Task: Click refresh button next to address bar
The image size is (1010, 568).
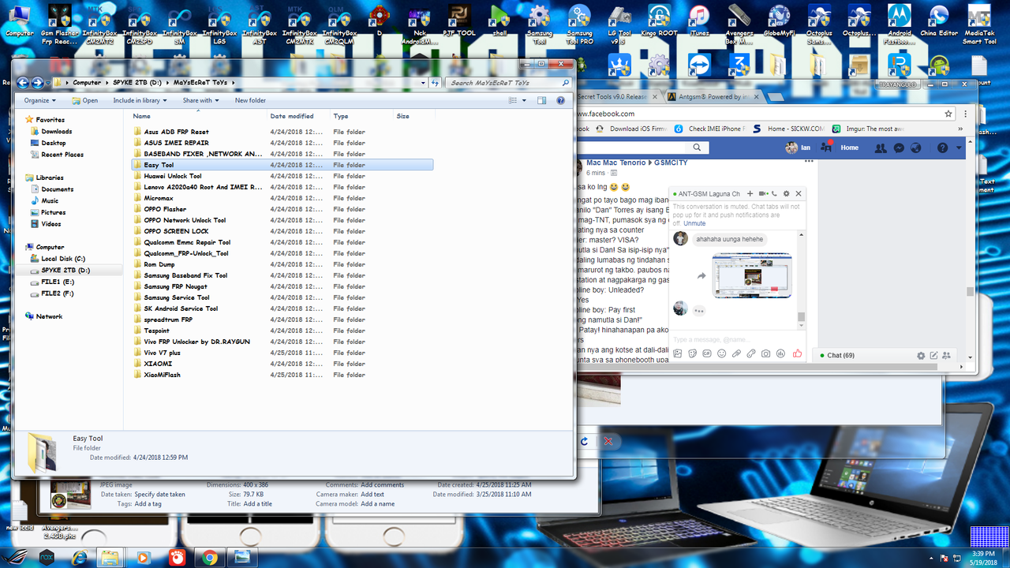Action: coord(435,82)
